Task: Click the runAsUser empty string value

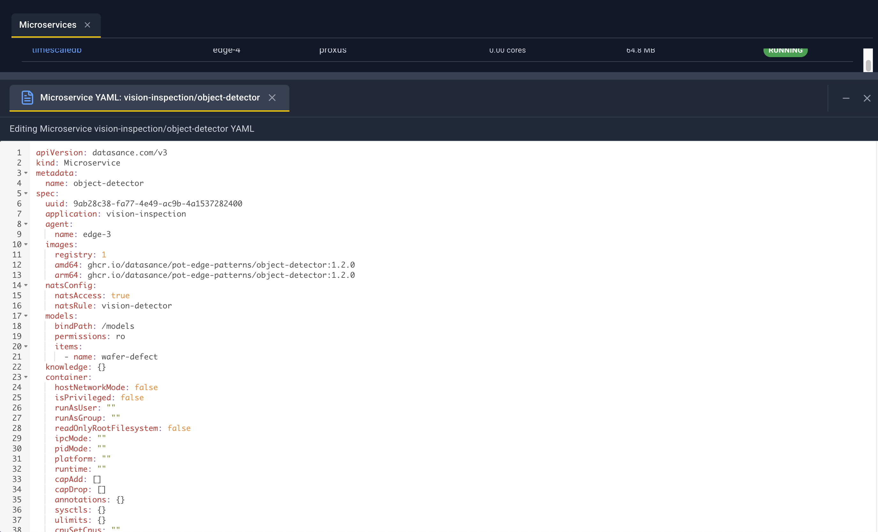Action: [x=111, y=408]
